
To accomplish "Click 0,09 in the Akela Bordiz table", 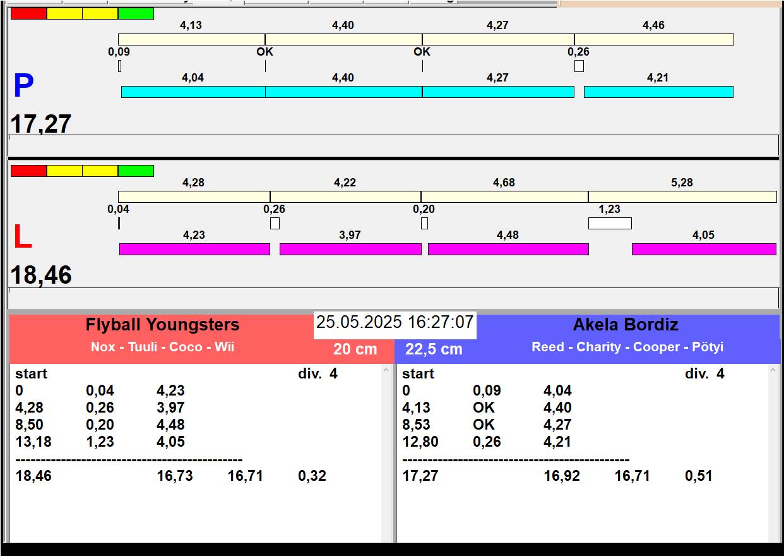I will (x=487, y=390).
